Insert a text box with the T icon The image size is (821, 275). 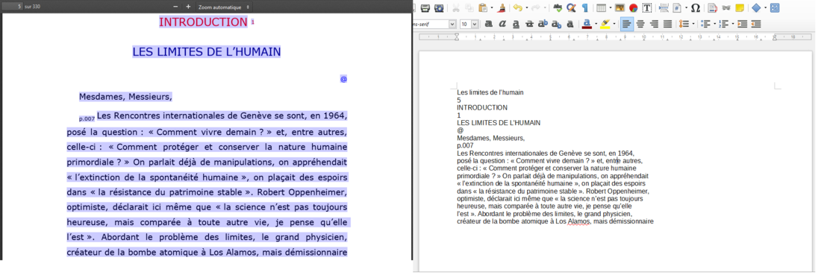(647, 8)
